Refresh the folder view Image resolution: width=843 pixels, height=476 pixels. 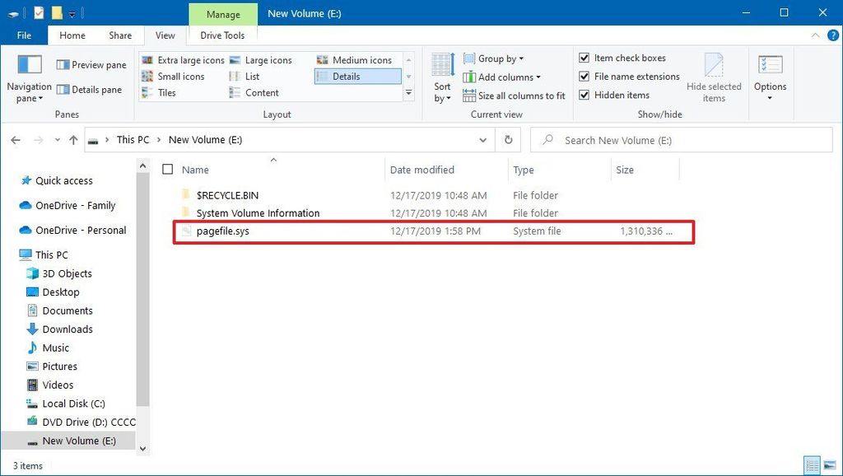508,139
